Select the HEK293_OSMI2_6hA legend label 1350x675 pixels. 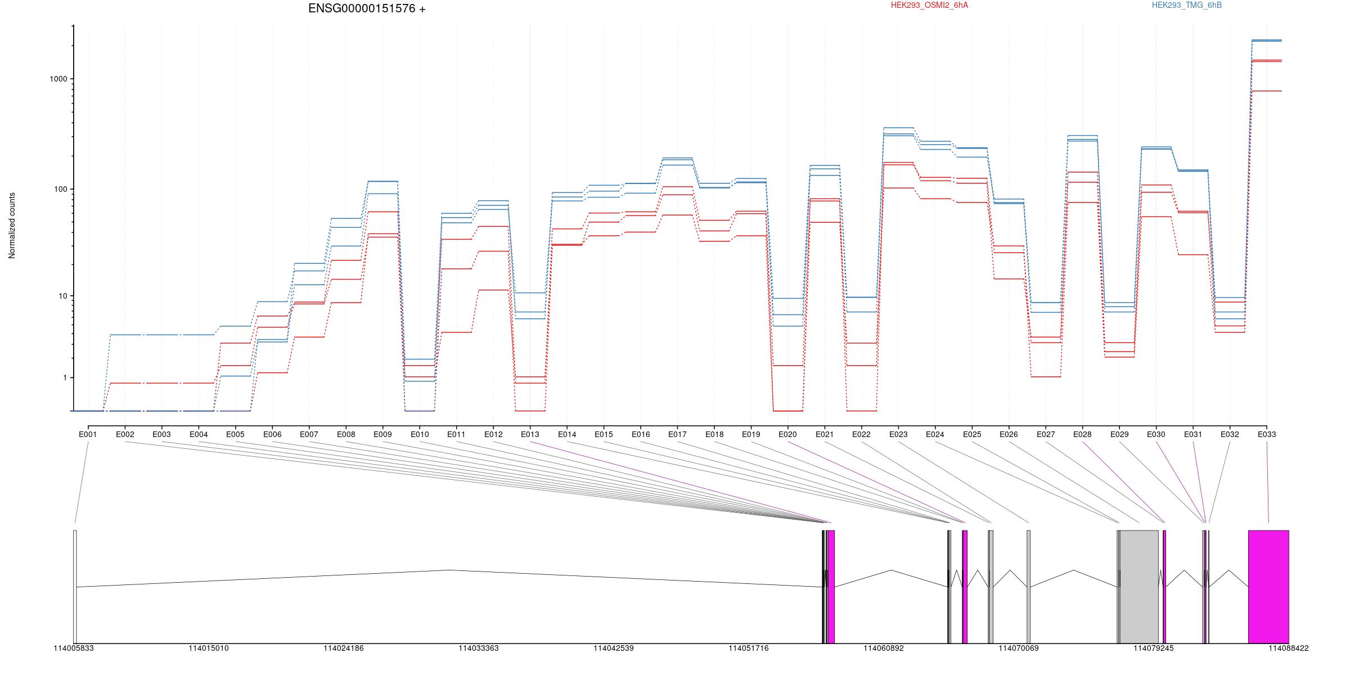[929, 5]
